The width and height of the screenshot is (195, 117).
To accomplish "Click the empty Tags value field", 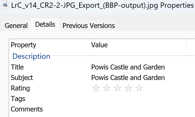I will 128,99.
